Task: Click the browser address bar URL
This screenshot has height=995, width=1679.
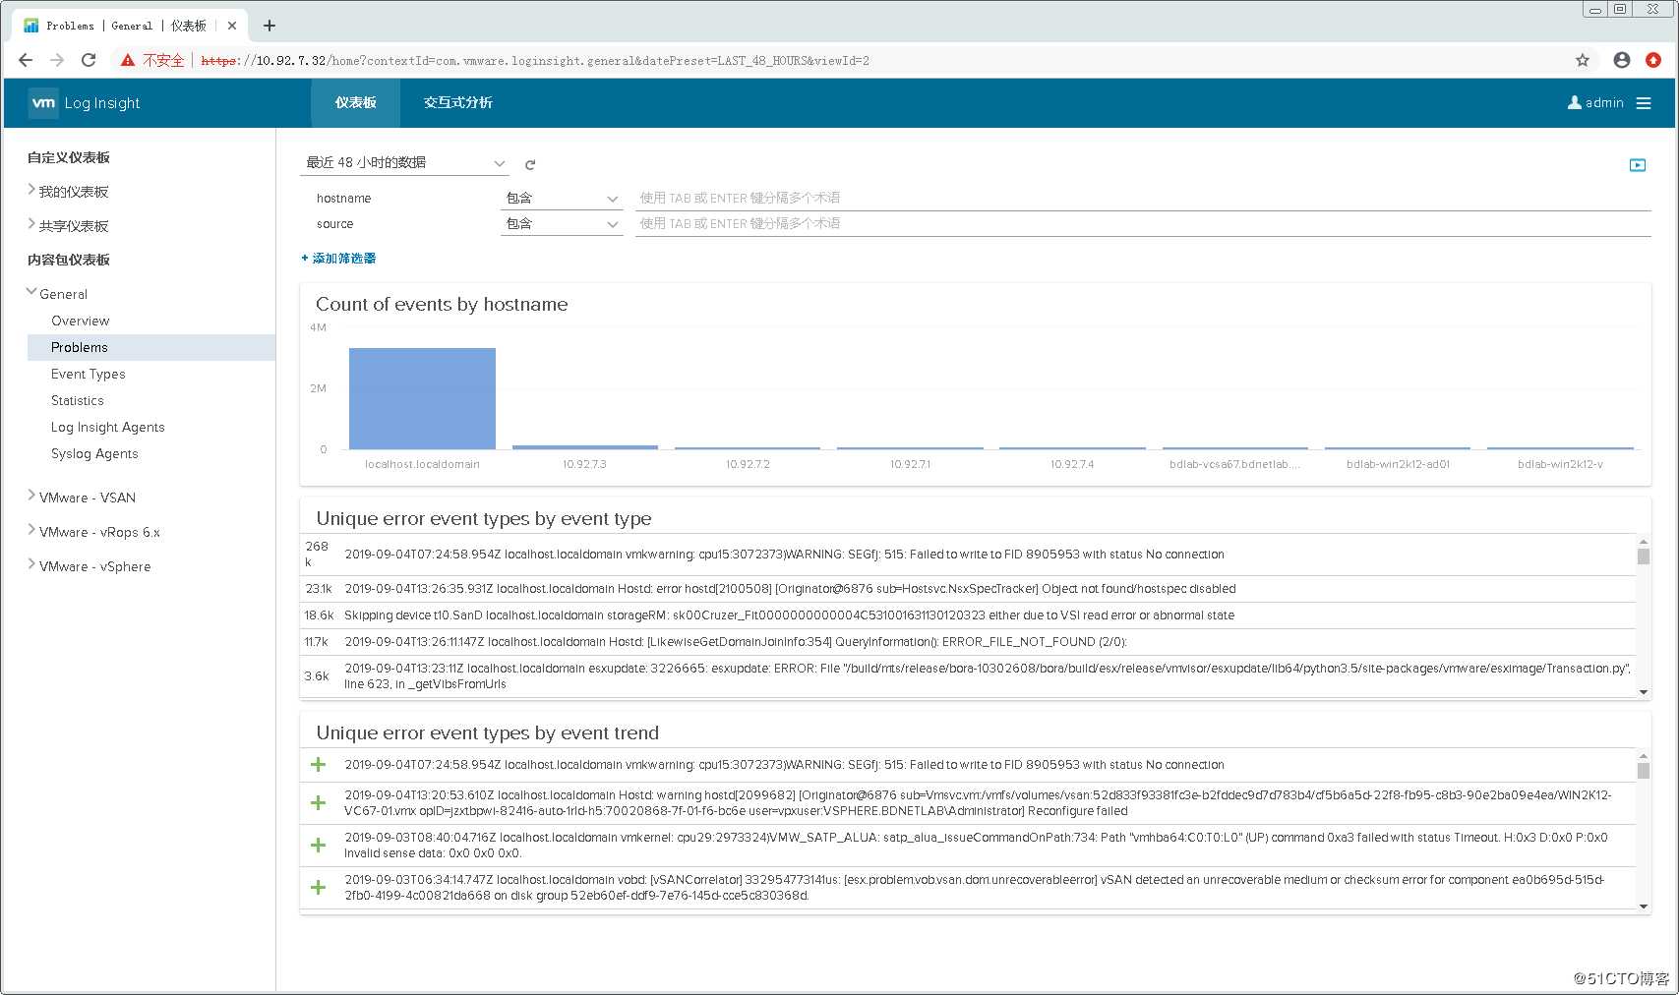Action: [x=535, y=61]
